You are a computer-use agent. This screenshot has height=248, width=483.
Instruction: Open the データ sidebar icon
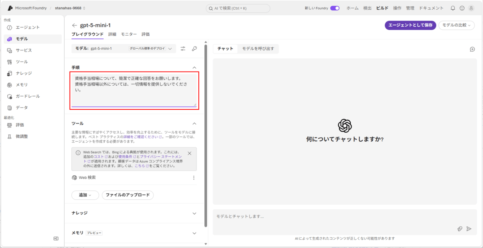pyautogui.click(x=10, y=108)
